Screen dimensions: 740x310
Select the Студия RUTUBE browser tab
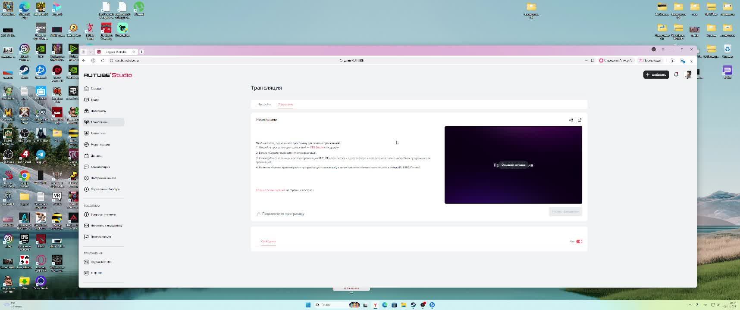click(x=116, y=52)
